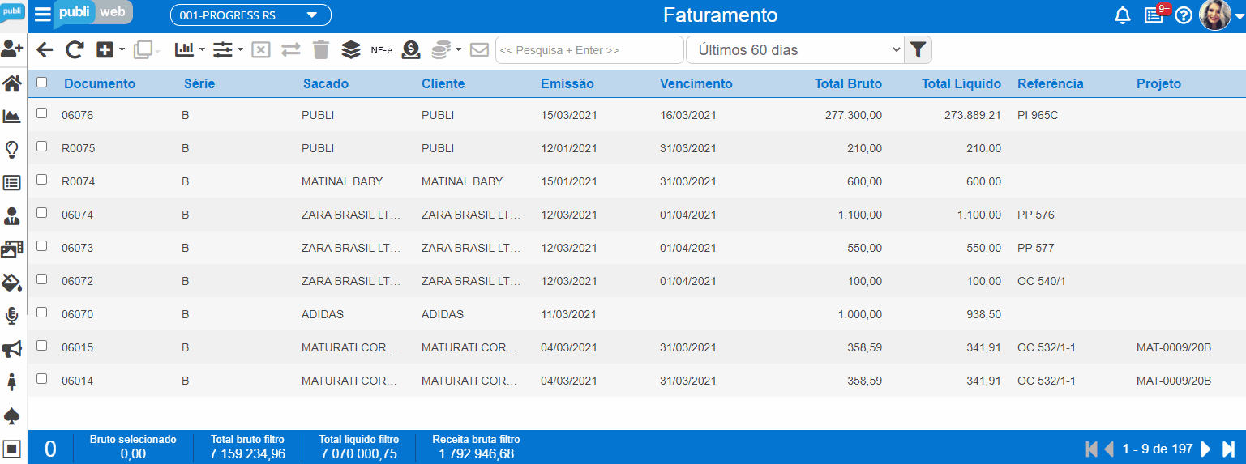Refresh the invoice list
The image size is (1246, 464).
pos(75,50)
